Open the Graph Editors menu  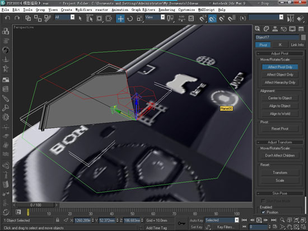point(143,10)
